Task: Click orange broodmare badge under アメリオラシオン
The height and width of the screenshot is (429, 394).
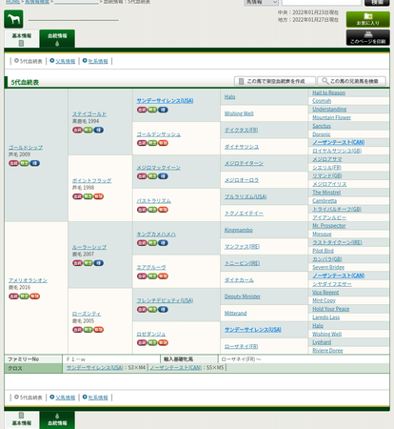Action: pos(35,296)
